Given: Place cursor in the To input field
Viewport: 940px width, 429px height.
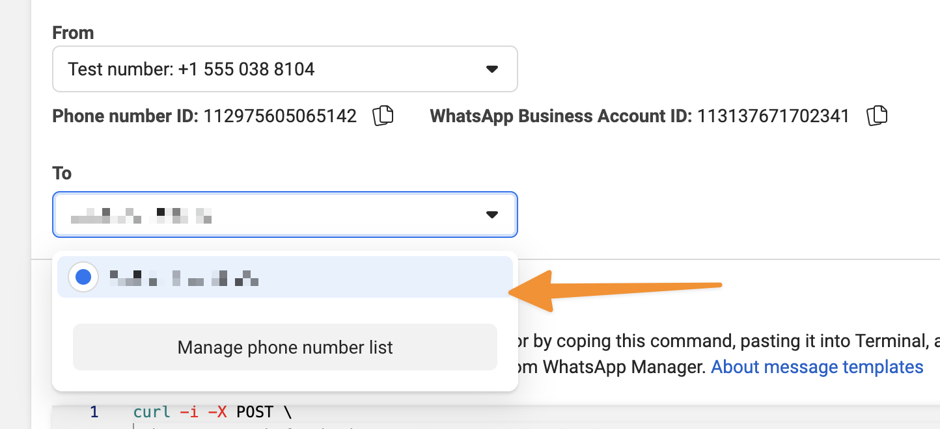Looking at the screenshot, I should click(260, 214).
